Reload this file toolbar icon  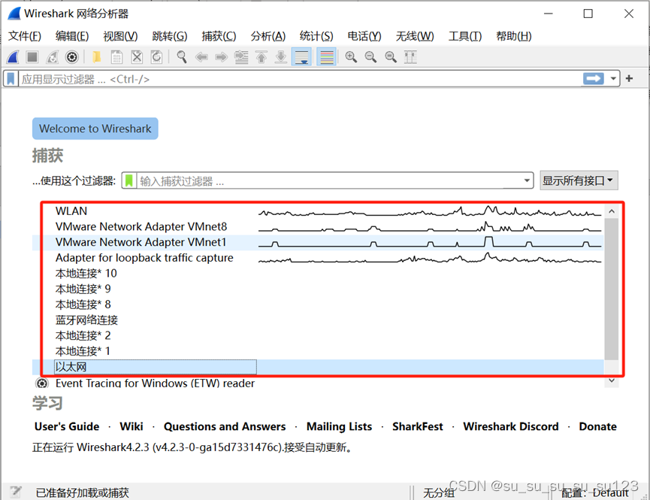[157, 57]
